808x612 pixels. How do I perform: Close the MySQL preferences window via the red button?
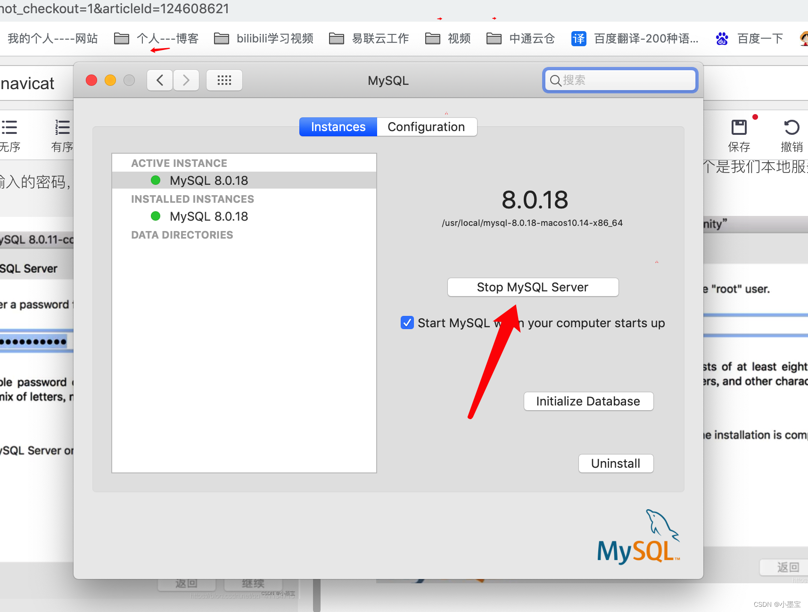(x=91, y=80)
